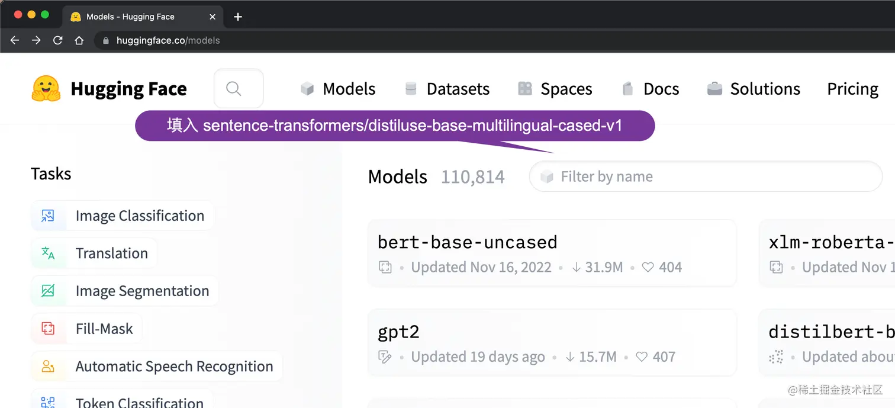The width and height of the screenshot is (895, 408).
Task: Click the Image Classification task icon
Action: (48, 216)
